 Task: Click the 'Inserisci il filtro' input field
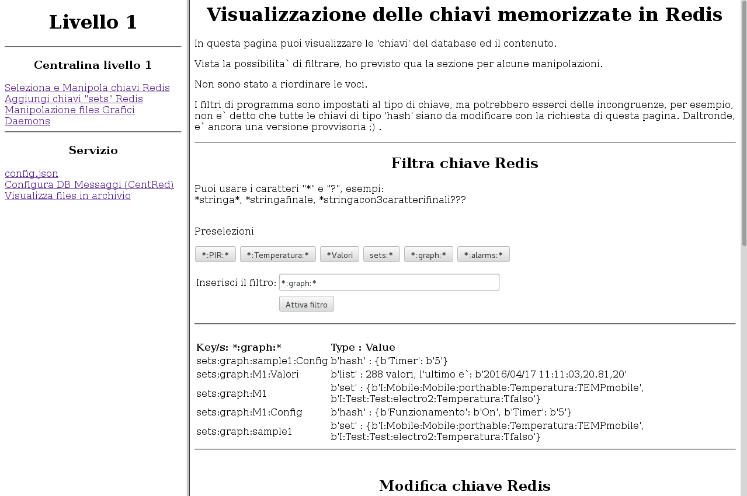tap(389, 282)
